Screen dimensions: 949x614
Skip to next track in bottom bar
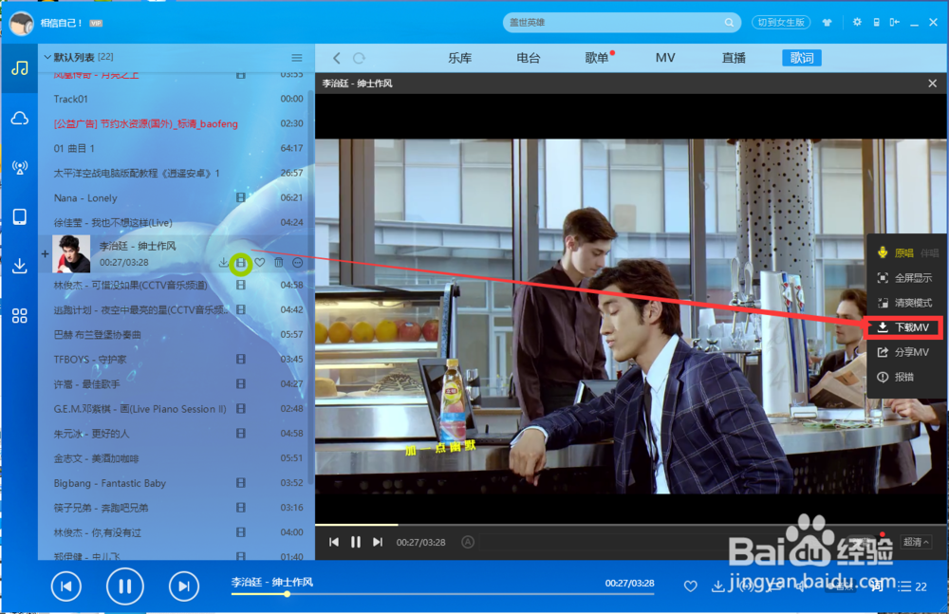click(x=184, y=586)
